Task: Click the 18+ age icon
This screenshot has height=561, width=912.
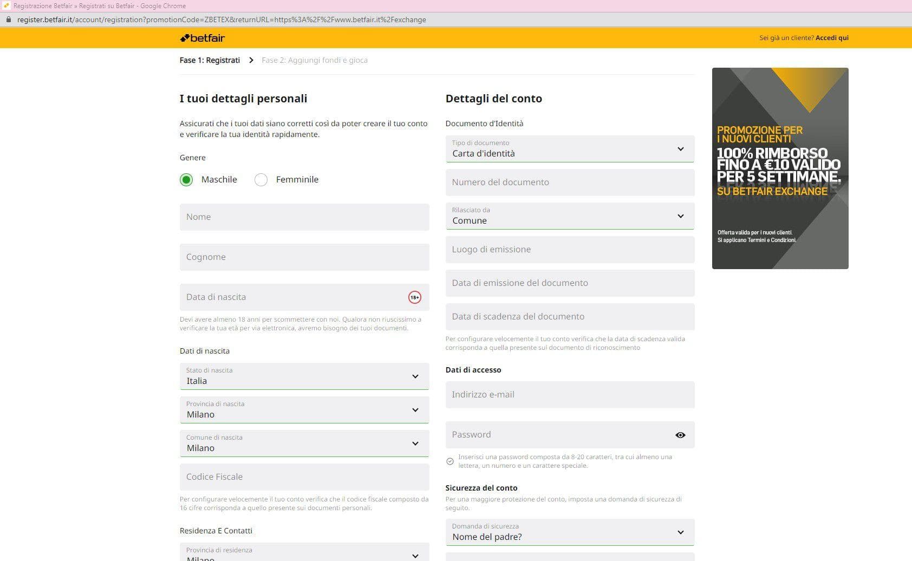Action: [x=414, y=297]
